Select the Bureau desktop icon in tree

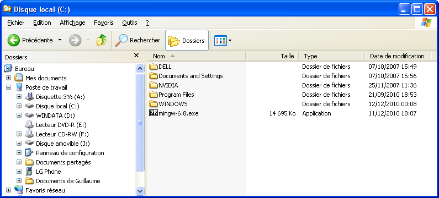pos(8,68)
